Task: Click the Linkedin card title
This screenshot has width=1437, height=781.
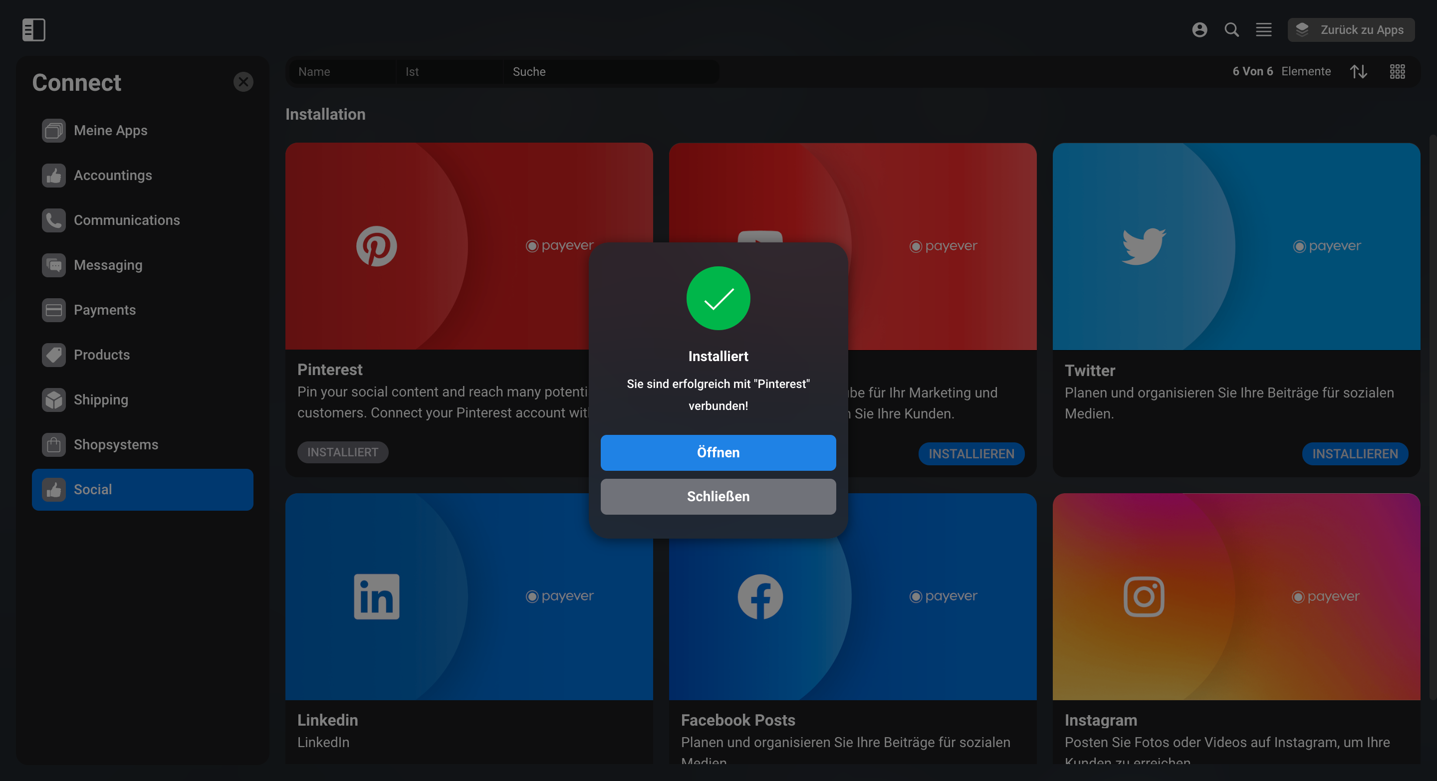Action: pyautogui.click(x=327, y=720)
